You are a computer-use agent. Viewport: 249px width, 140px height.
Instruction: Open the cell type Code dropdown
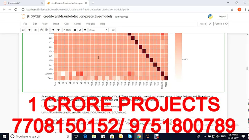coord(98,30)
